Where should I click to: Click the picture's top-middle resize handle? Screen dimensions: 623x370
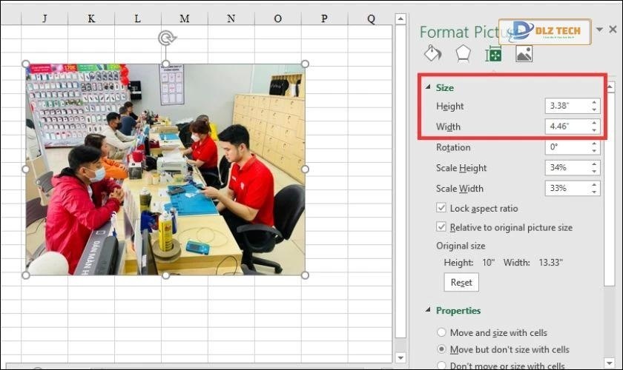pyautogui.click(x=165, y=64)
